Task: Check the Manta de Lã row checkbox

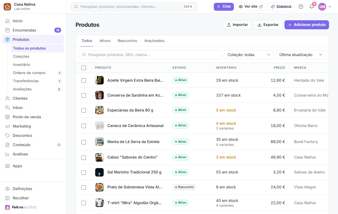Action: coord(84,142)
